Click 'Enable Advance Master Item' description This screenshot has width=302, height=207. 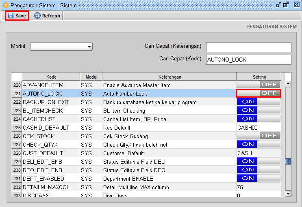coord(137,85)
